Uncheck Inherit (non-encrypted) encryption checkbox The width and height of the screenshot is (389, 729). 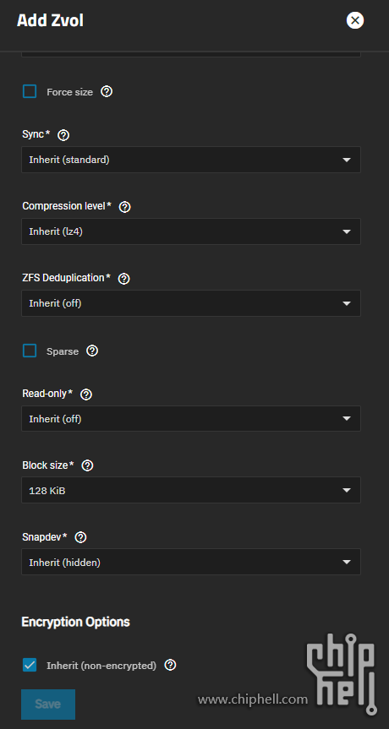pyautogui.click(x=30, y=666)
